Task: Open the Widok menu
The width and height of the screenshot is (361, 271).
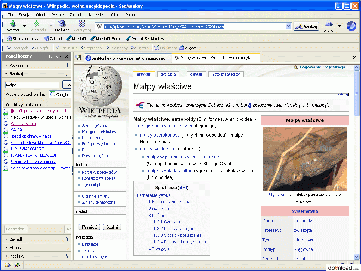Action: click(41, 15)
